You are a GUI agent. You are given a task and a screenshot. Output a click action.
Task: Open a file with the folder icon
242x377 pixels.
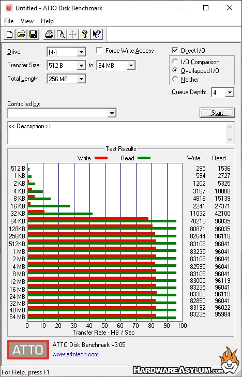pos(21,34)
